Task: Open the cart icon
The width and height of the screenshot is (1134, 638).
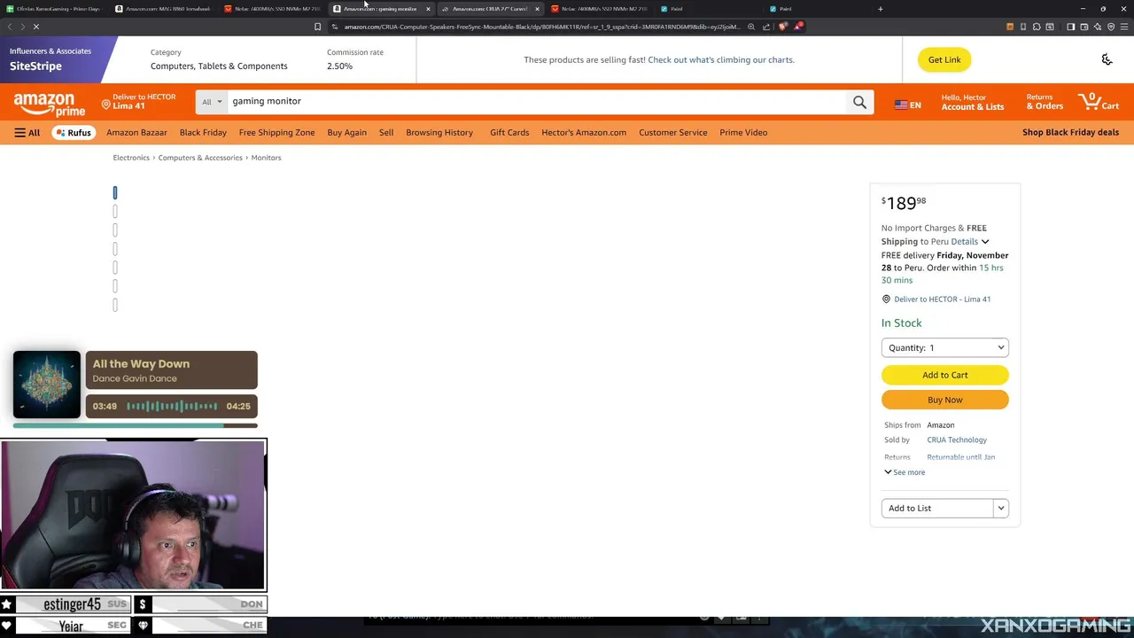Action: tap(1099, 102)
